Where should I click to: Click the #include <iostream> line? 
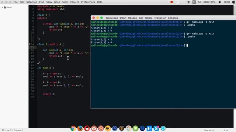coord(51,6)
